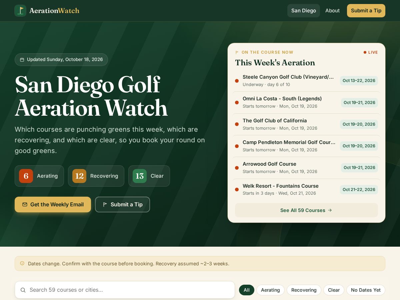Open the About page link
This screenshot has height=300, width=400.
(x=332, y=11)
